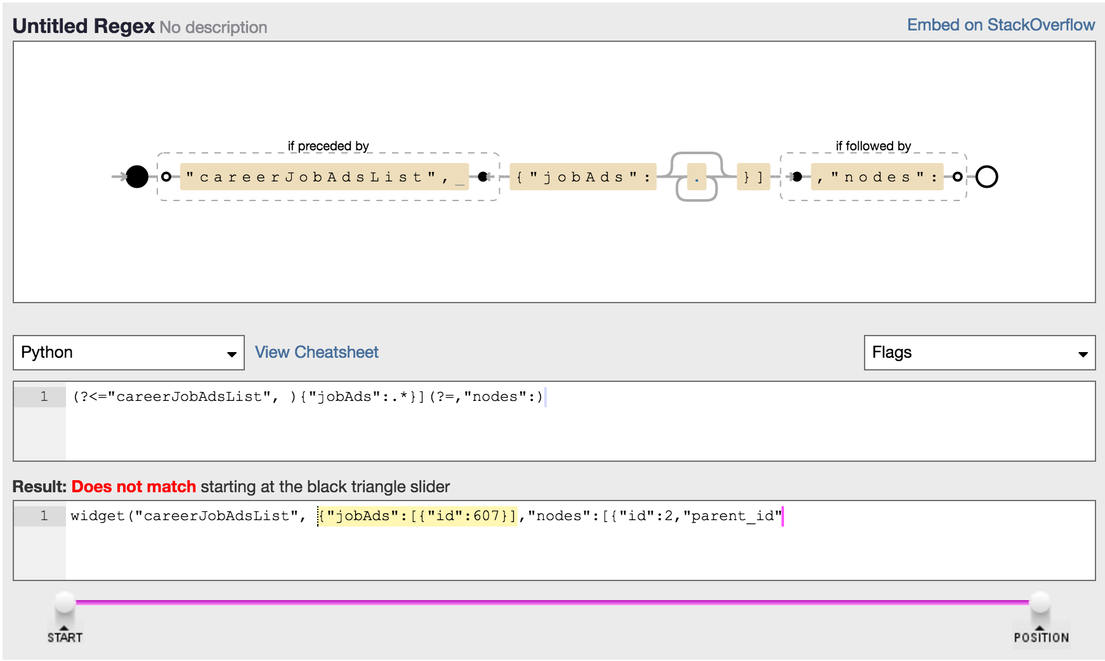Click the repetition loop above the dot node
Image resolution: width=1105 pixels, height=661 pixels.
pos(696,154)
